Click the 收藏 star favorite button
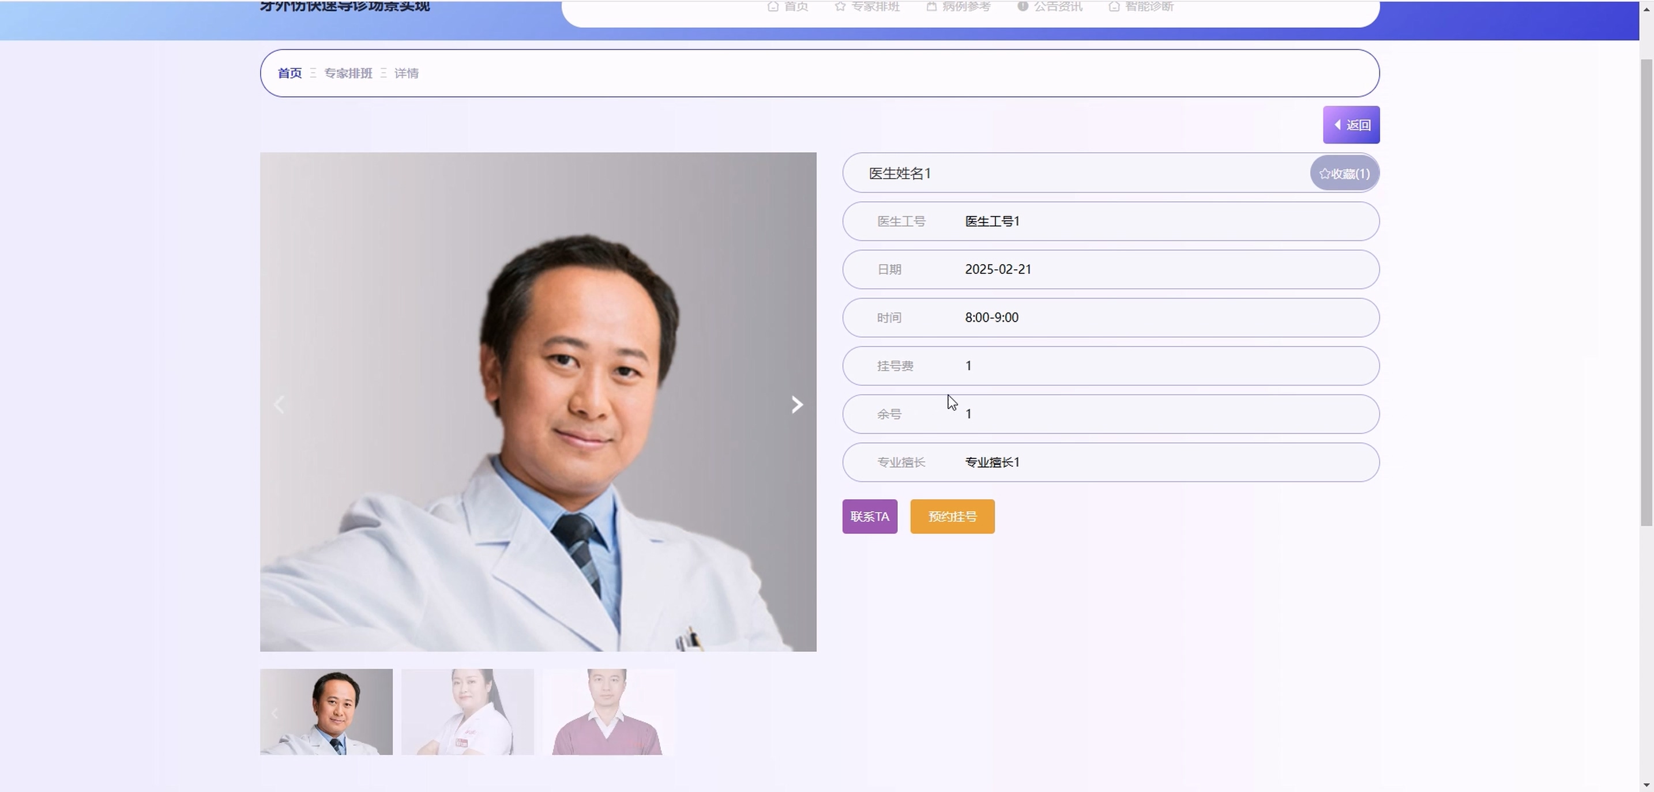The height and width of the screenshot is (792, 1654). (x=1344, y=174)
